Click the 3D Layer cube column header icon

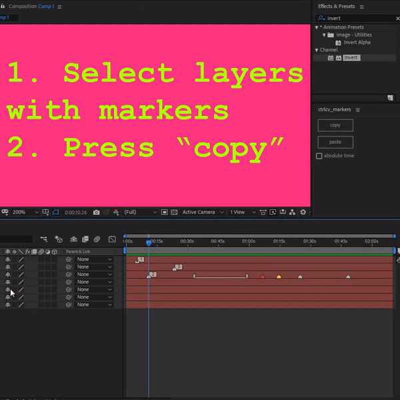click(55, 252)
